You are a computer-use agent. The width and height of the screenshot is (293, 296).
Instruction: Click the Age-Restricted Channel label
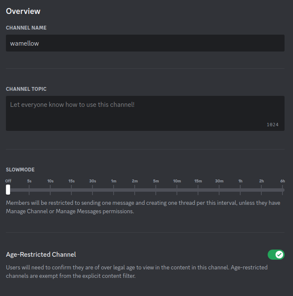[41, 255]
